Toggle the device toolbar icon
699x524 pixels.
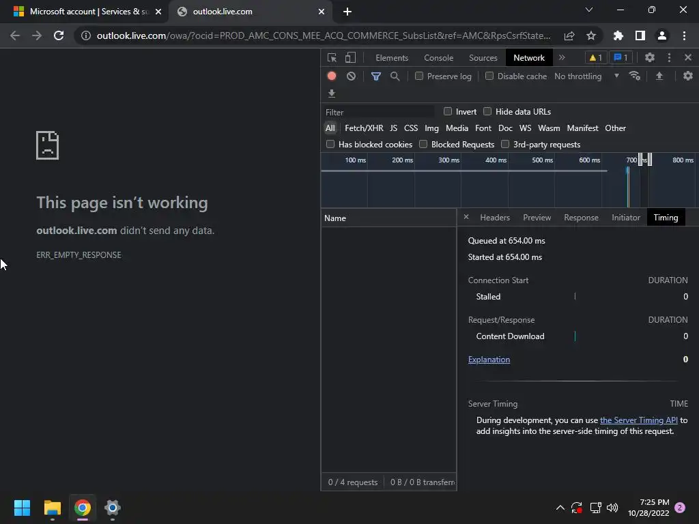coord(350,57)
